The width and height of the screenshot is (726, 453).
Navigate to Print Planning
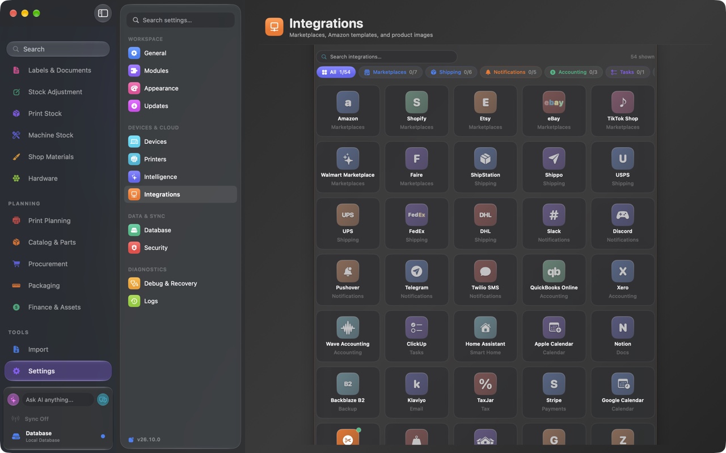pos(58,221)
